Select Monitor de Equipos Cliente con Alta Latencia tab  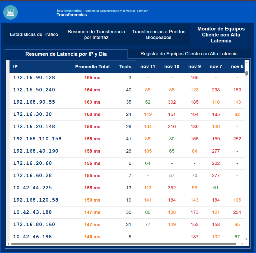point(221,35)
